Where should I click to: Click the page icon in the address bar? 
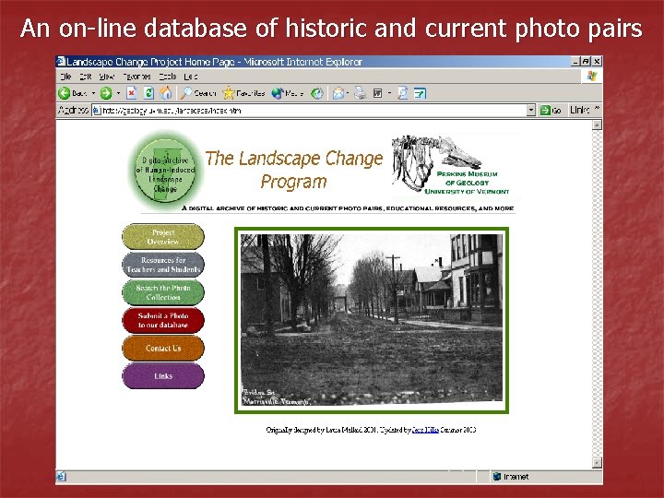(x=97, y=111)
